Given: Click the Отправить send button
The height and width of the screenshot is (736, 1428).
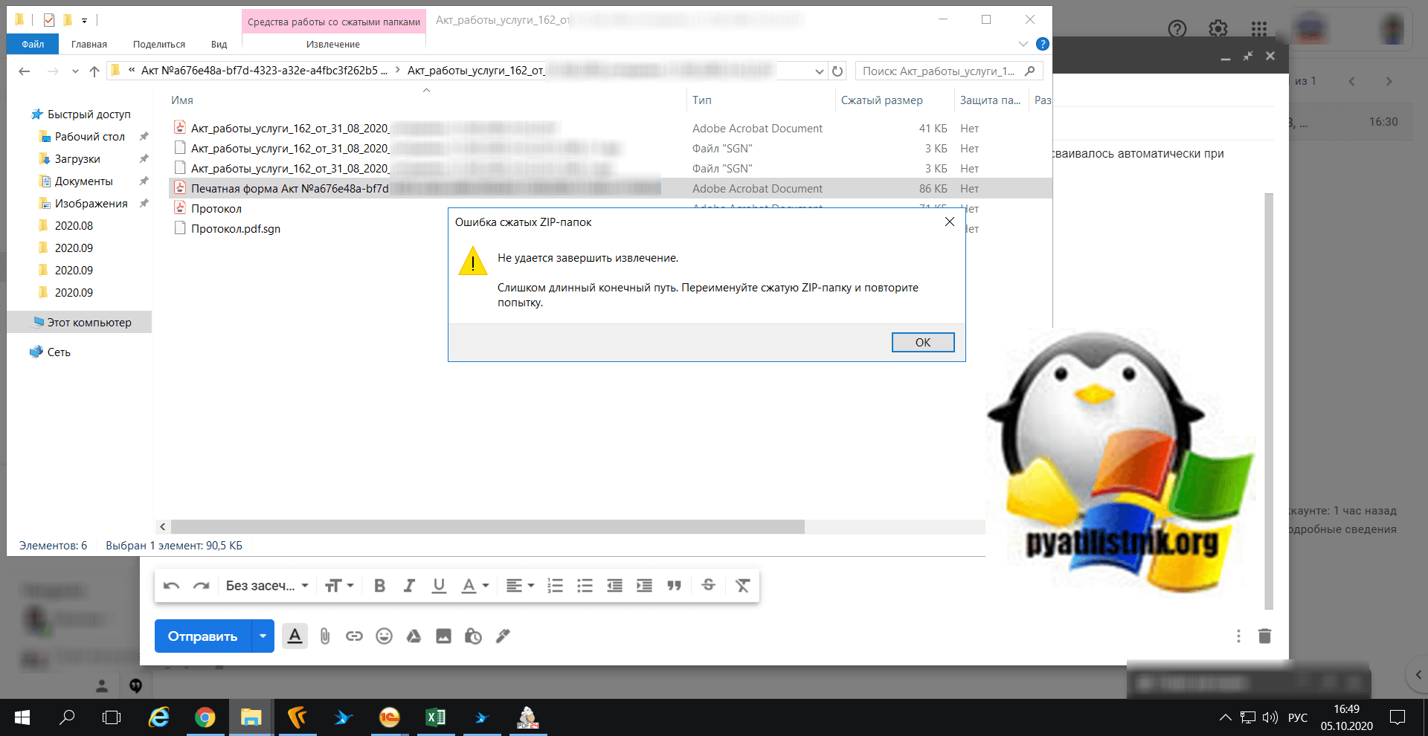Looking at the screenshot, I should tap(203, 636).
